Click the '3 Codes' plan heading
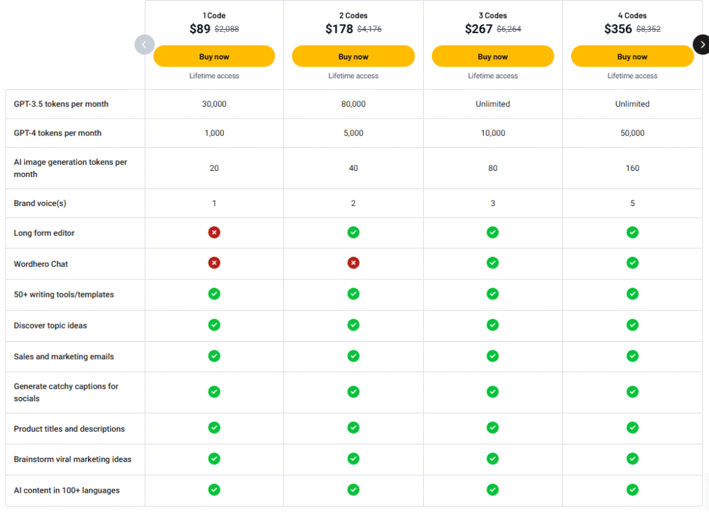Viewport: 709px width, 512px height. tap(492, 15)
